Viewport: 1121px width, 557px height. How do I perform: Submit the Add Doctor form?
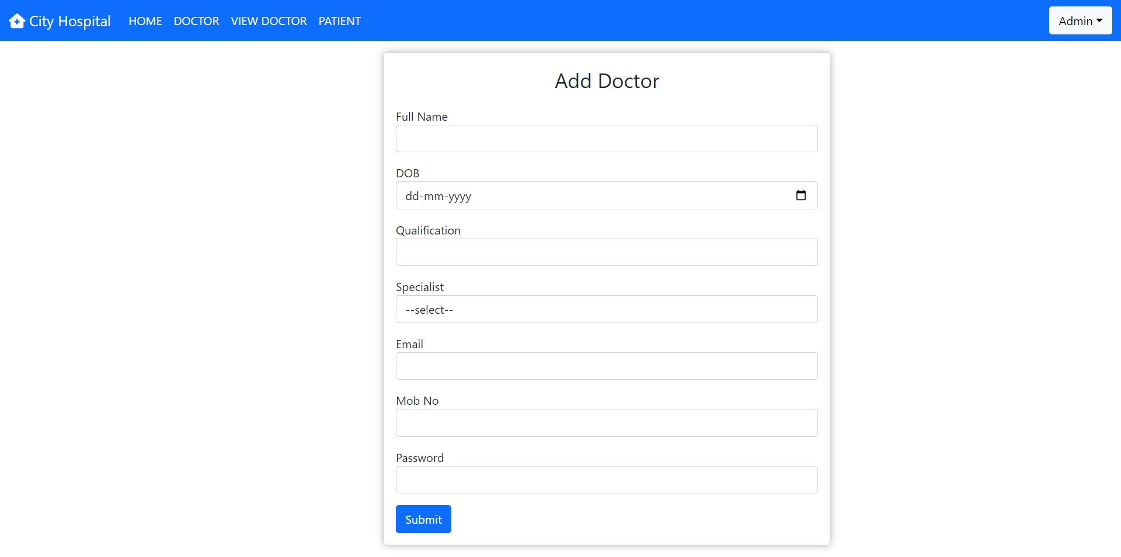coord(423,519)
